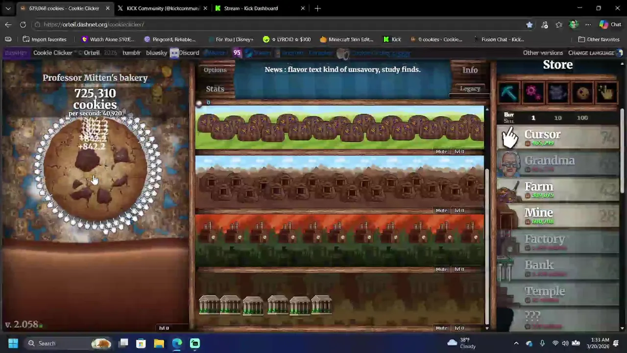Buy a Cursor building
Viewport: 627px width, 353px height.
pyautogui.click(x=558, y=137)
